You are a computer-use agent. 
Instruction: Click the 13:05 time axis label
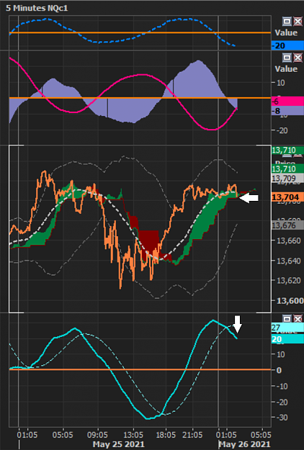coord(133,434)
